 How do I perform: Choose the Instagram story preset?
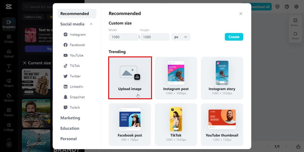tap(222, 78)
